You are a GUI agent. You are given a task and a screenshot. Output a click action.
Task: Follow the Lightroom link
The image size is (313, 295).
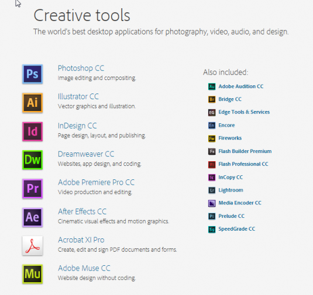point(231,190)
